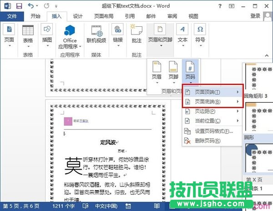
Task: Switch to the 页面布局 tab
Action: point(104,16)
